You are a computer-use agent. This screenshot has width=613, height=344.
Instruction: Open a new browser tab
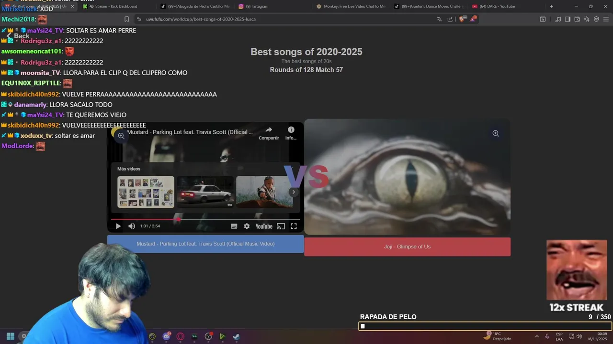pos(551,6)
